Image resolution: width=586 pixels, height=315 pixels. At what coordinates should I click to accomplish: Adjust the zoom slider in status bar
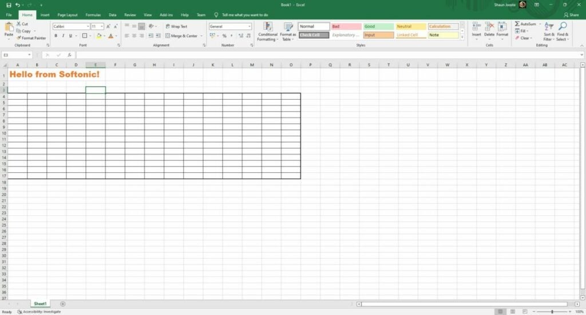click(552, 312)
